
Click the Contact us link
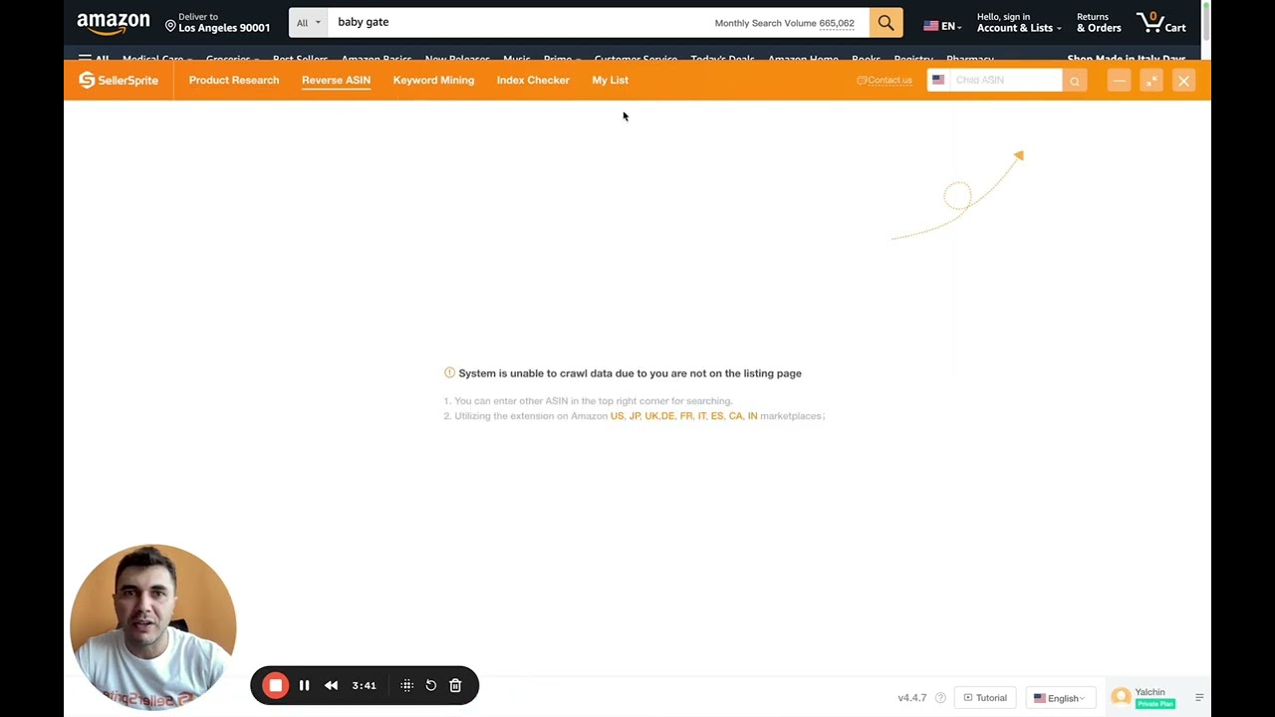click(885, 80)
